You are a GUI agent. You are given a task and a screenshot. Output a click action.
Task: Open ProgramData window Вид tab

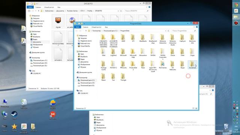[106, 27]
